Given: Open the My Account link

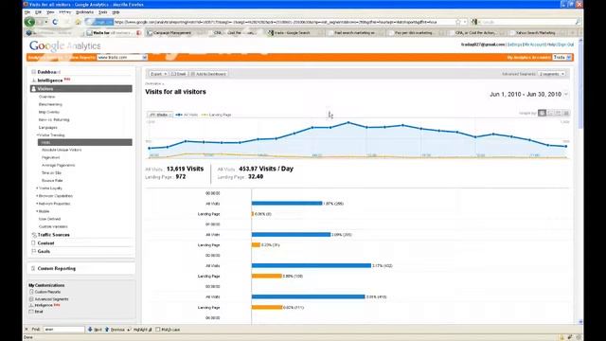Looking at the screenshot, I should tap(534, 45).
